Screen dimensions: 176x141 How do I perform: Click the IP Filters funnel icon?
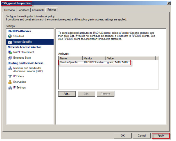point(10,76)
